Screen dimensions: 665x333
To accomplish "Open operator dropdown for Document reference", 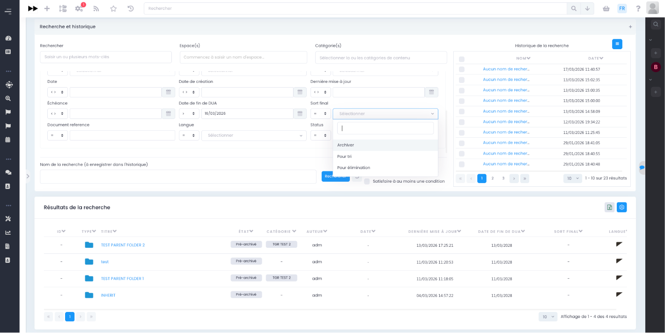I will point(58,135).
